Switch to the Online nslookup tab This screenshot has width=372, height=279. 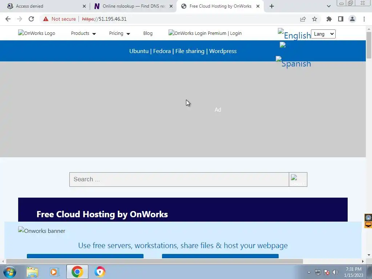(133, 6)
